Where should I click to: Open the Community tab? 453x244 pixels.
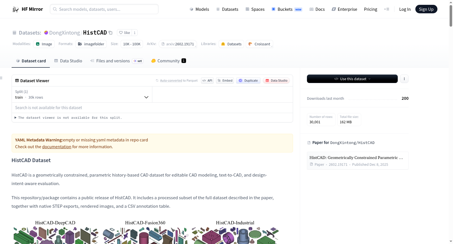(x=168, y=61)
